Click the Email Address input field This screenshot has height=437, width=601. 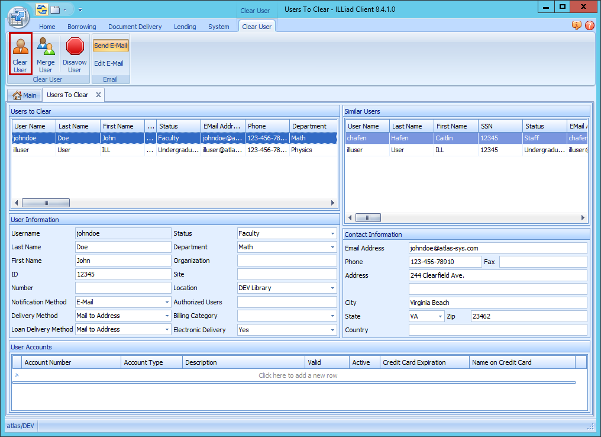coord(497,248)
